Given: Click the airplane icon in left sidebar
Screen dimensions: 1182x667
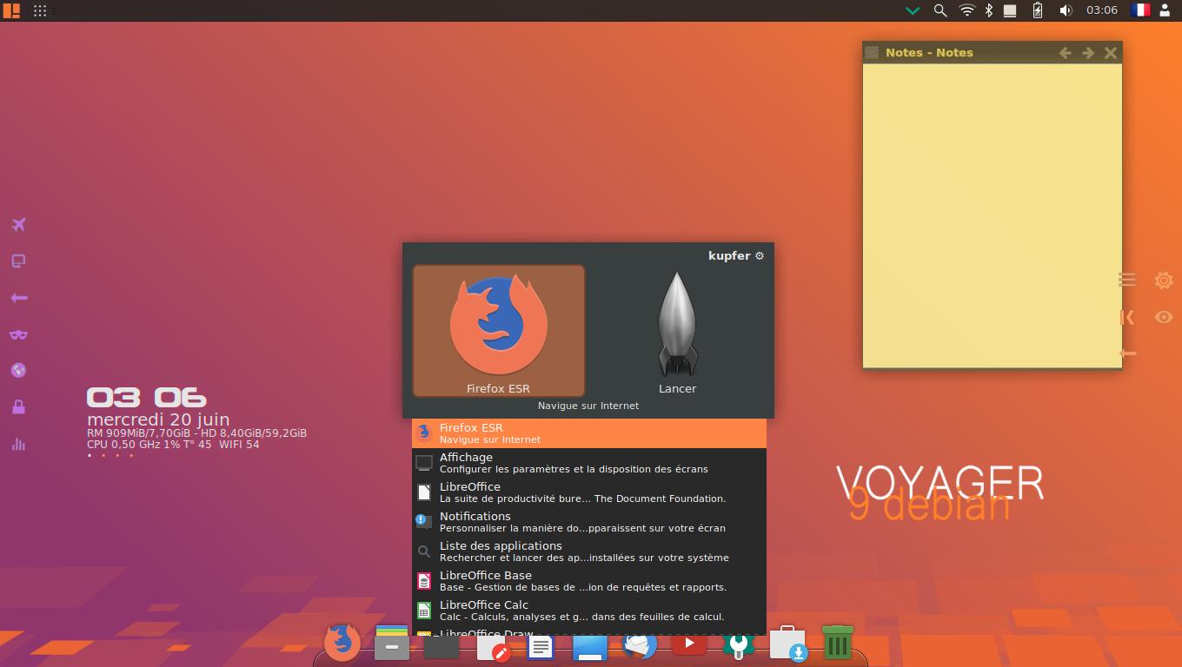Looking at the screenshot, I should (18, 225).
